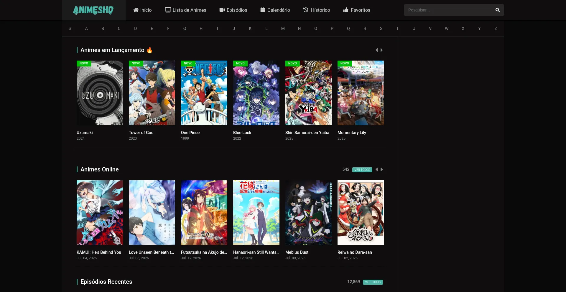Open the Tower of God poster
Viewport: 566px width, 292px height.
[x=152, y=93]
